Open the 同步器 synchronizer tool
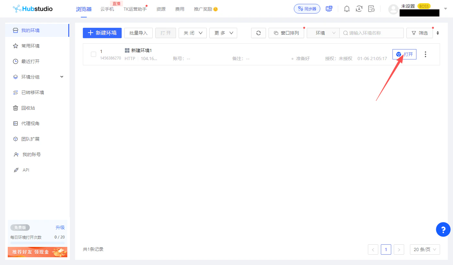Viewport: 453px width, 265px height. 307,9
